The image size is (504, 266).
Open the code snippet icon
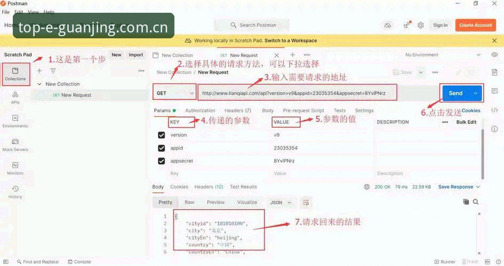point(494,110)
